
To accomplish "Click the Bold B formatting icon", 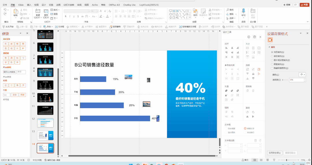I will 65,16.
